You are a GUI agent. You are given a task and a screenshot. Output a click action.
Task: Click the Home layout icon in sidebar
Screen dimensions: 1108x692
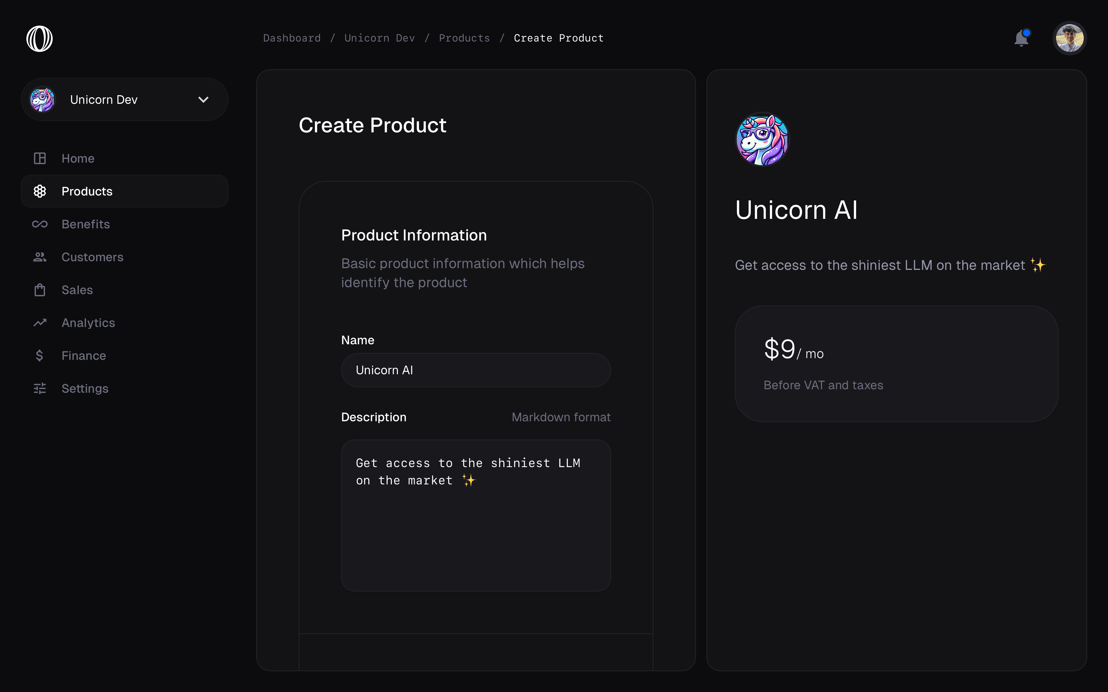40,158
